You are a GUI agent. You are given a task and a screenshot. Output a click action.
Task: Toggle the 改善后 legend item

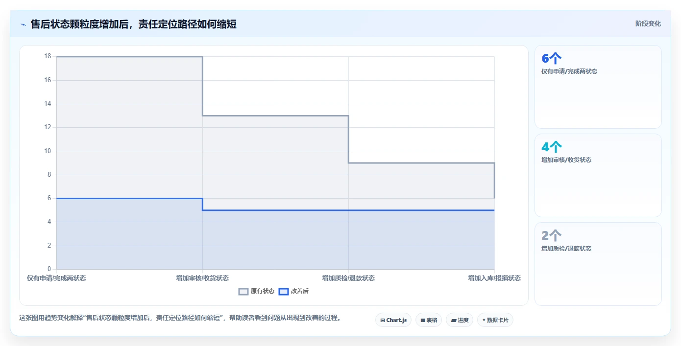(x=293, y=291)
